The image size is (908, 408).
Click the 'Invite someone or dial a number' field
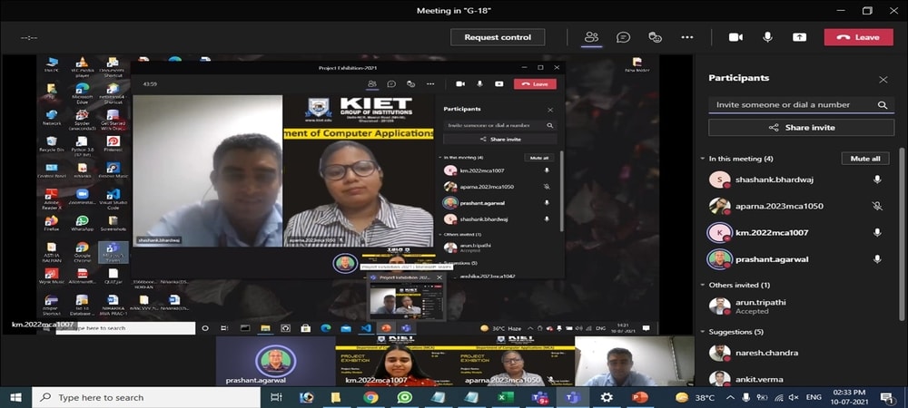point(790,105)
